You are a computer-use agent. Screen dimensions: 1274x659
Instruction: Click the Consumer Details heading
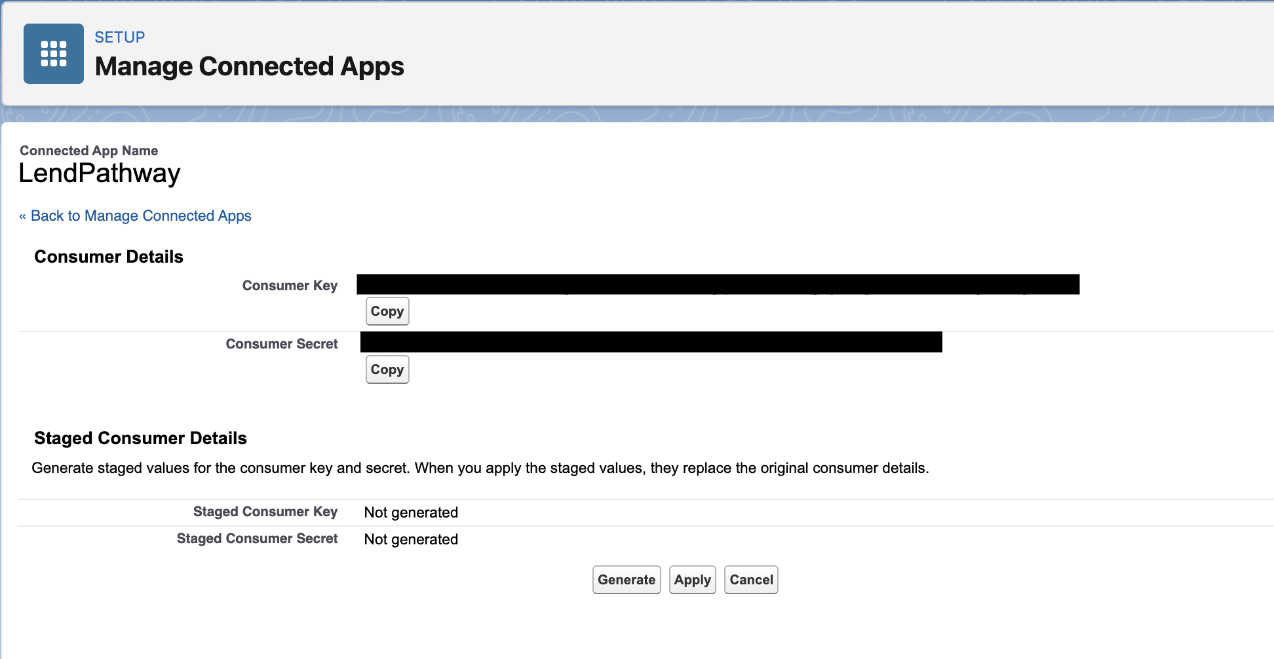109,257
